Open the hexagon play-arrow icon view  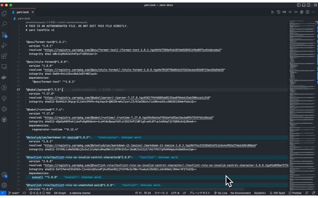pos(4,109)
